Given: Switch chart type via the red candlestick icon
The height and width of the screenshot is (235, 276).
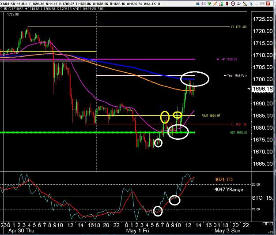Looking at the screenshot, I should [227, 4].
